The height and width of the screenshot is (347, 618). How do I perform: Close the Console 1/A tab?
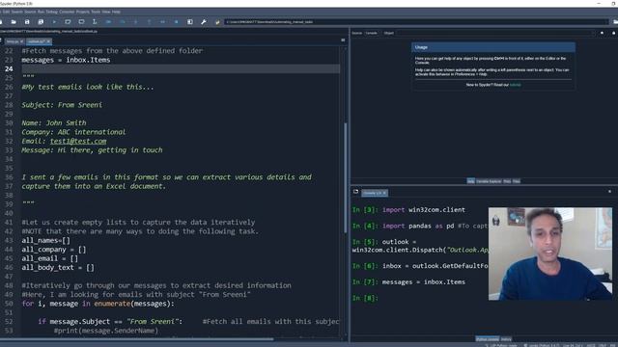(x=384, y=193)
